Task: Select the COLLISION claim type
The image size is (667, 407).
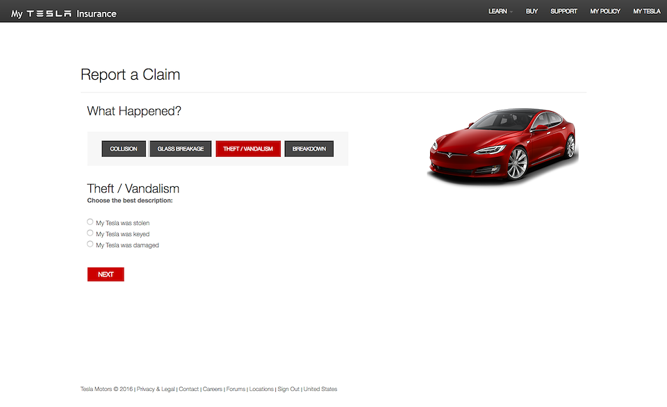Action: point(124,149)
